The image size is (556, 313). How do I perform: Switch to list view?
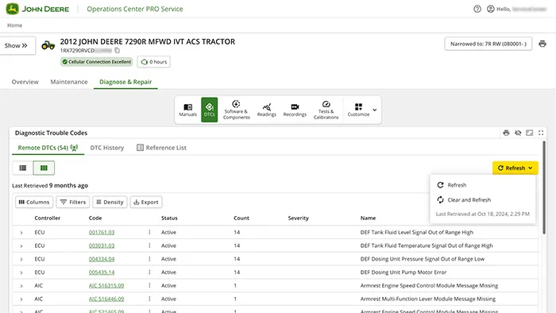point(23,168)
